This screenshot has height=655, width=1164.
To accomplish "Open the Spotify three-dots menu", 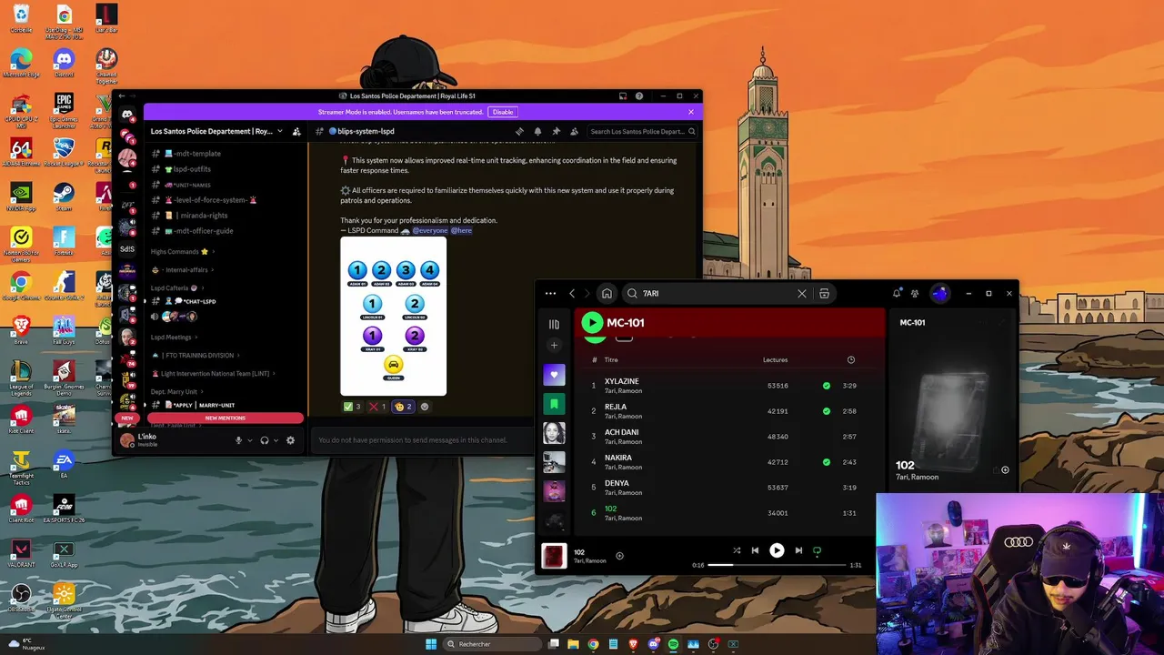I will point(550,293).
